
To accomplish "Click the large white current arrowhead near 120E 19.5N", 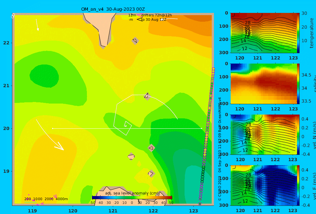I will click(59, 146).
